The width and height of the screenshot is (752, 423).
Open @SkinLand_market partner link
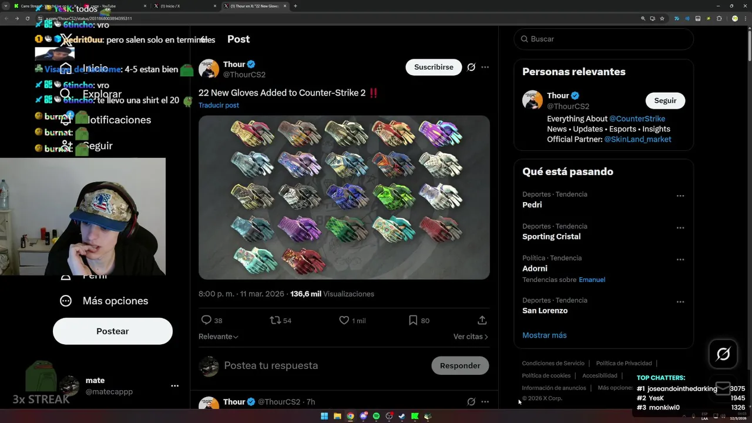[637, 139]
